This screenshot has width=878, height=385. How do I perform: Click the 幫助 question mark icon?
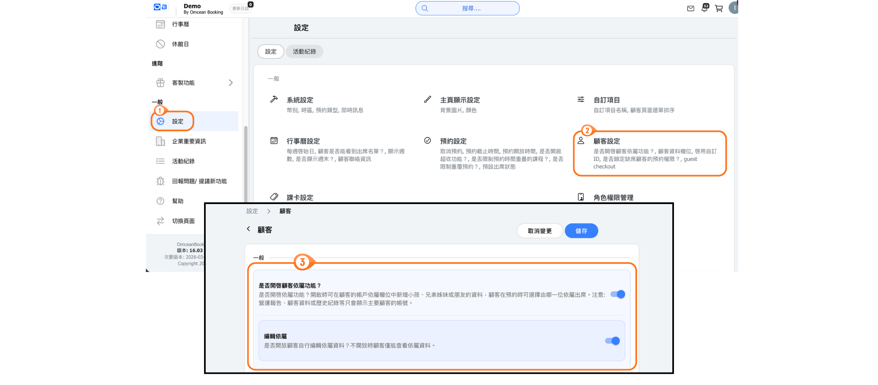[160, 201]
